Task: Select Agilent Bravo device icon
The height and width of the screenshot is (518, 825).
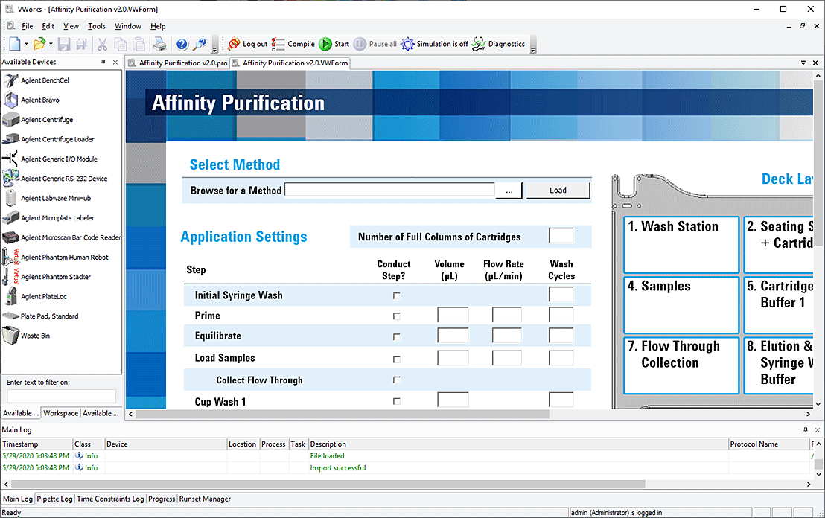Action: tap(11, 100)
